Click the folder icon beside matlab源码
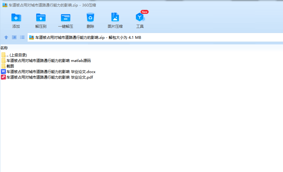Viewport: 283px width, 172px height. click(3, 60)
